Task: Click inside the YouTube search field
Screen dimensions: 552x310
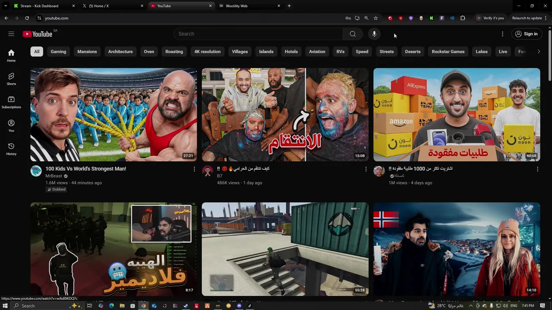Action: pos(258,34)
